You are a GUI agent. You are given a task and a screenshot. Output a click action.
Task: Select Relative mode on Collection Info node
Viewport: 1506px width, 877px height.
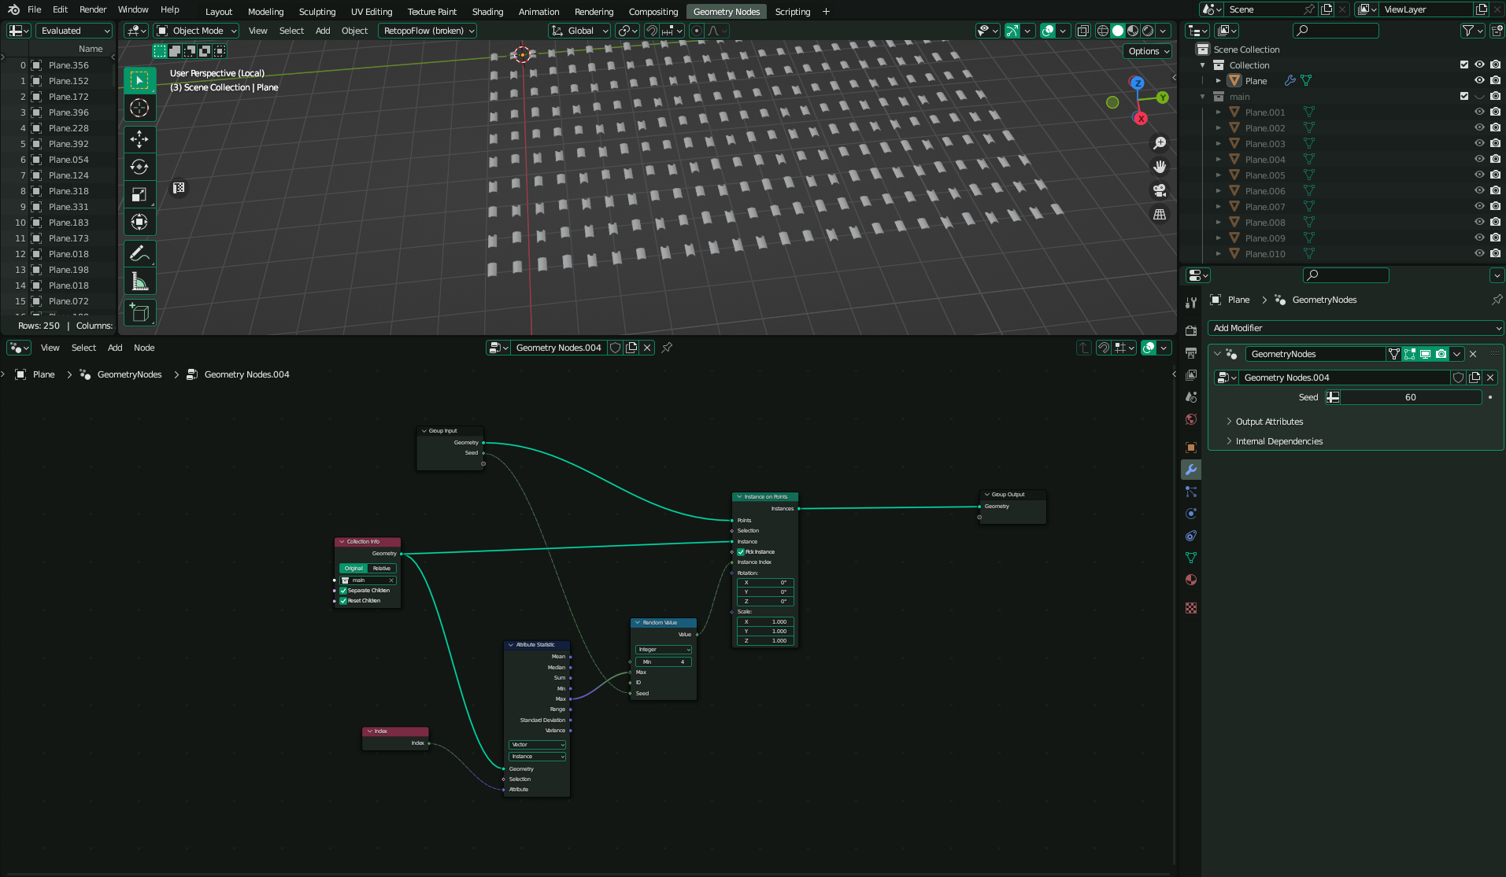tap(382, 568)
